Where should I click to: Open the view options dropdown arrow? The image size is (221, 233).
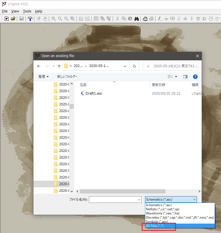pos(176,77)
